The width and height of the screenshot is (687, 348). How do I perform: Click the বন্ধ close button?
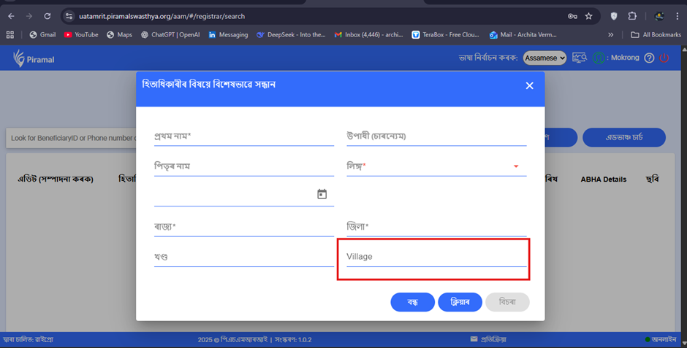[412, 302]
